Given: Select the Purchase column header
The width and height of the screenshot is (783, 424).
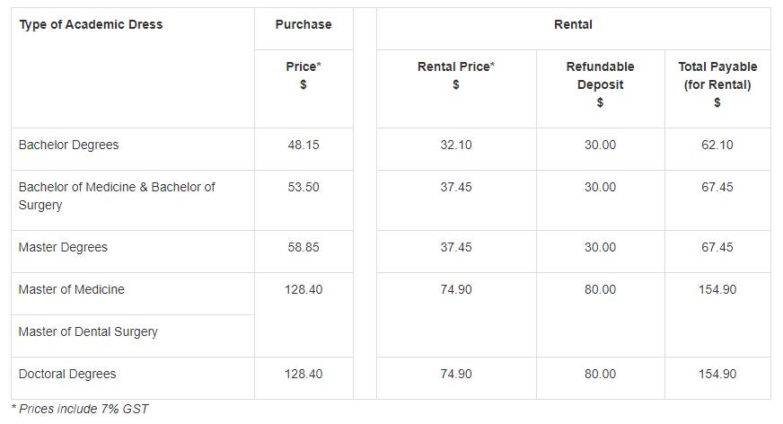Looking at the screenshot, I should 303,25.
